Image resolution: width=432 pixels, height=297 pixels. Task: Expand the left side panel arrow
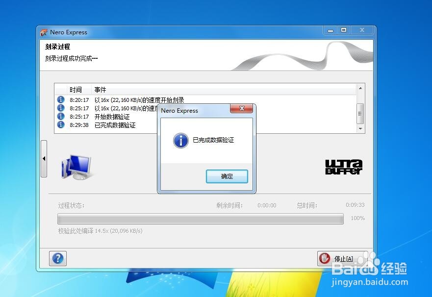(44, 158)
